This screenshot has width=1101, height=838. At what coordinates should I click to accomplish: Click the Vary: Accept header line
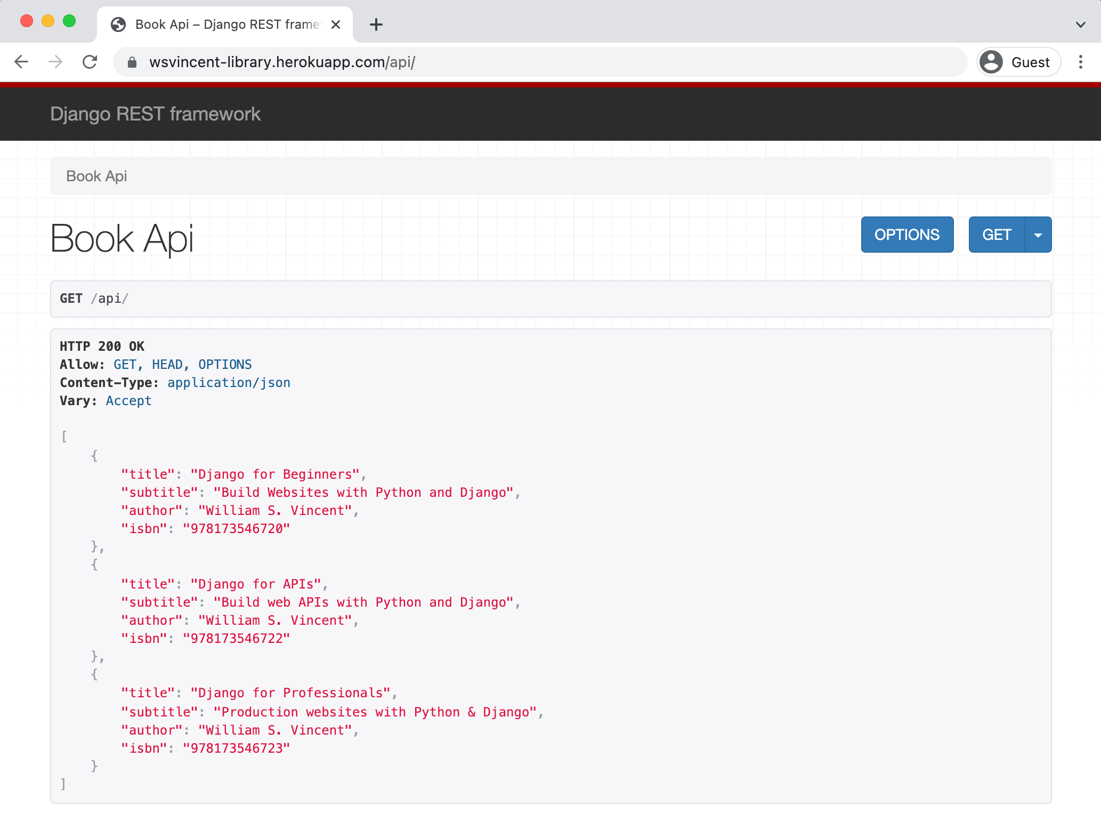(106, 401)
